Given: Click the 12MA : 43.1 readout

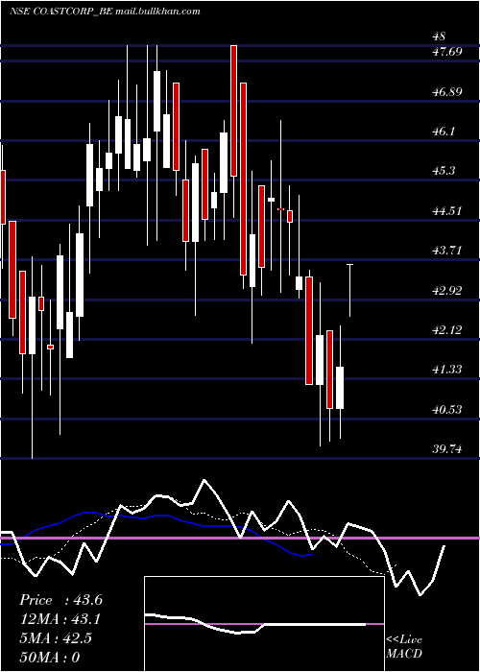Looking at the screenshot, I should coord(60,619).
